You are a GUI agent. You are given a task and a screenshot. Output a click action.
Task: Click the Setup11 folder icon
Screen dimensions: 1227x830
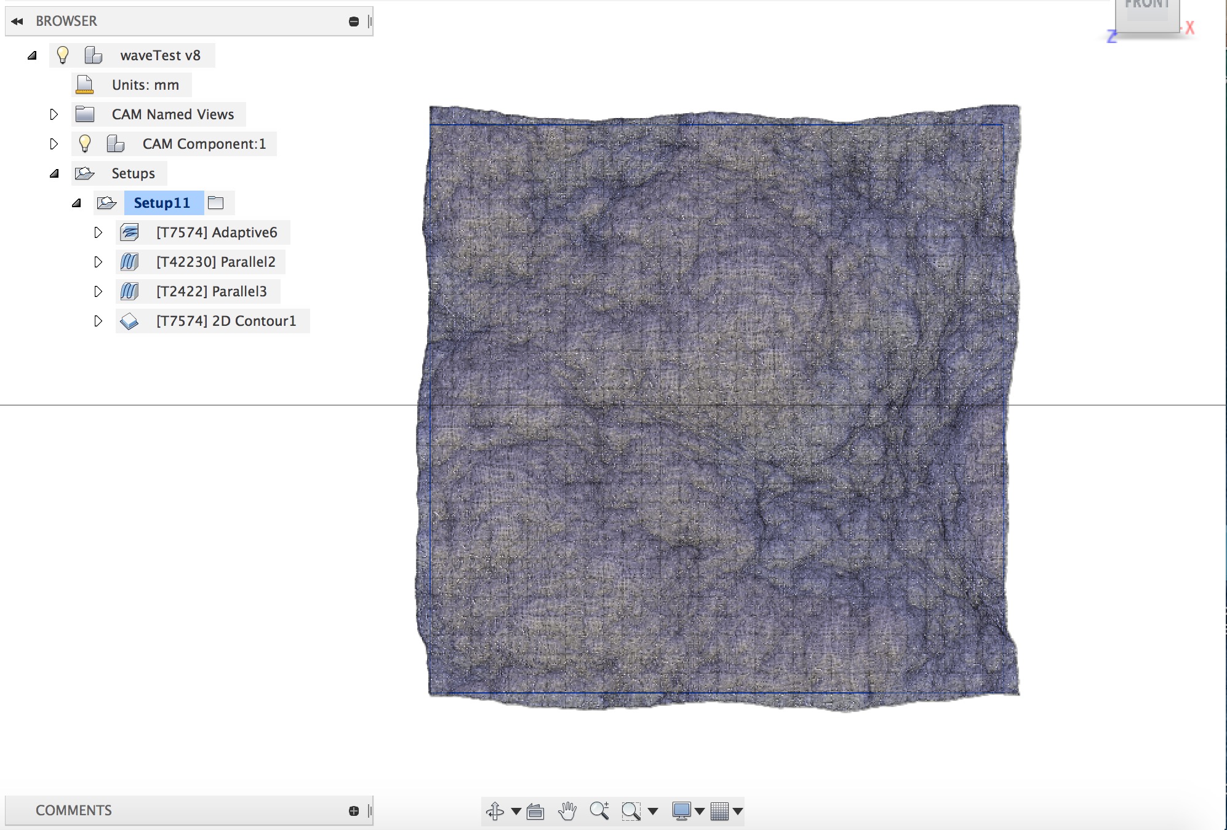click(x=215, y=202)
